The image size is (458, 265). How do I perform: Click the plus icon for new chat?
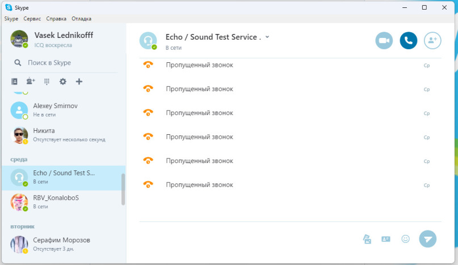point(79,82)
